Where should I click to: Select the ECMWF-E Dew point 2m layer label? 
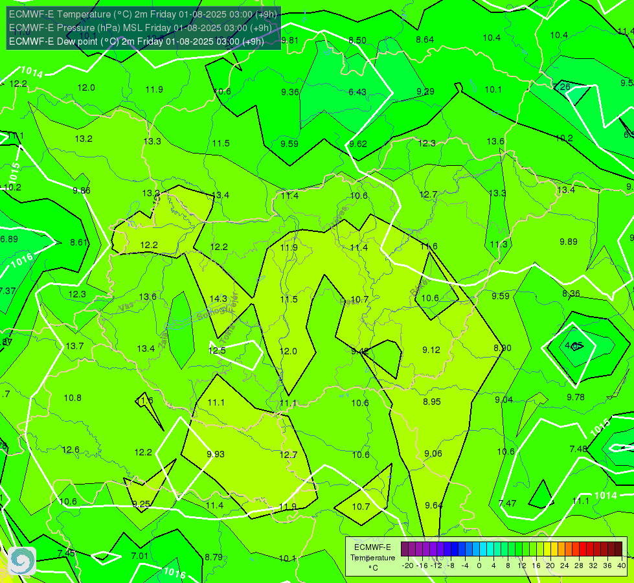click(136, 41)
